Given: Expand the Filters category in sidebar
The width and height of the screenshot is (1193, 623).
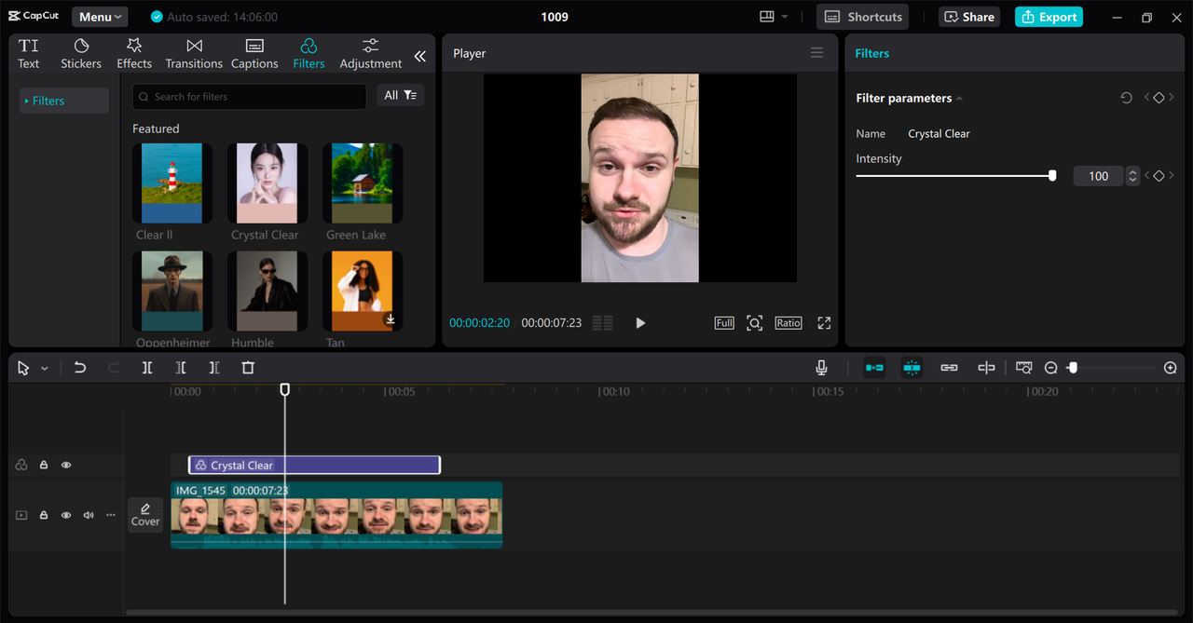Looking at the screenshot, I should (x=64, y=101).
